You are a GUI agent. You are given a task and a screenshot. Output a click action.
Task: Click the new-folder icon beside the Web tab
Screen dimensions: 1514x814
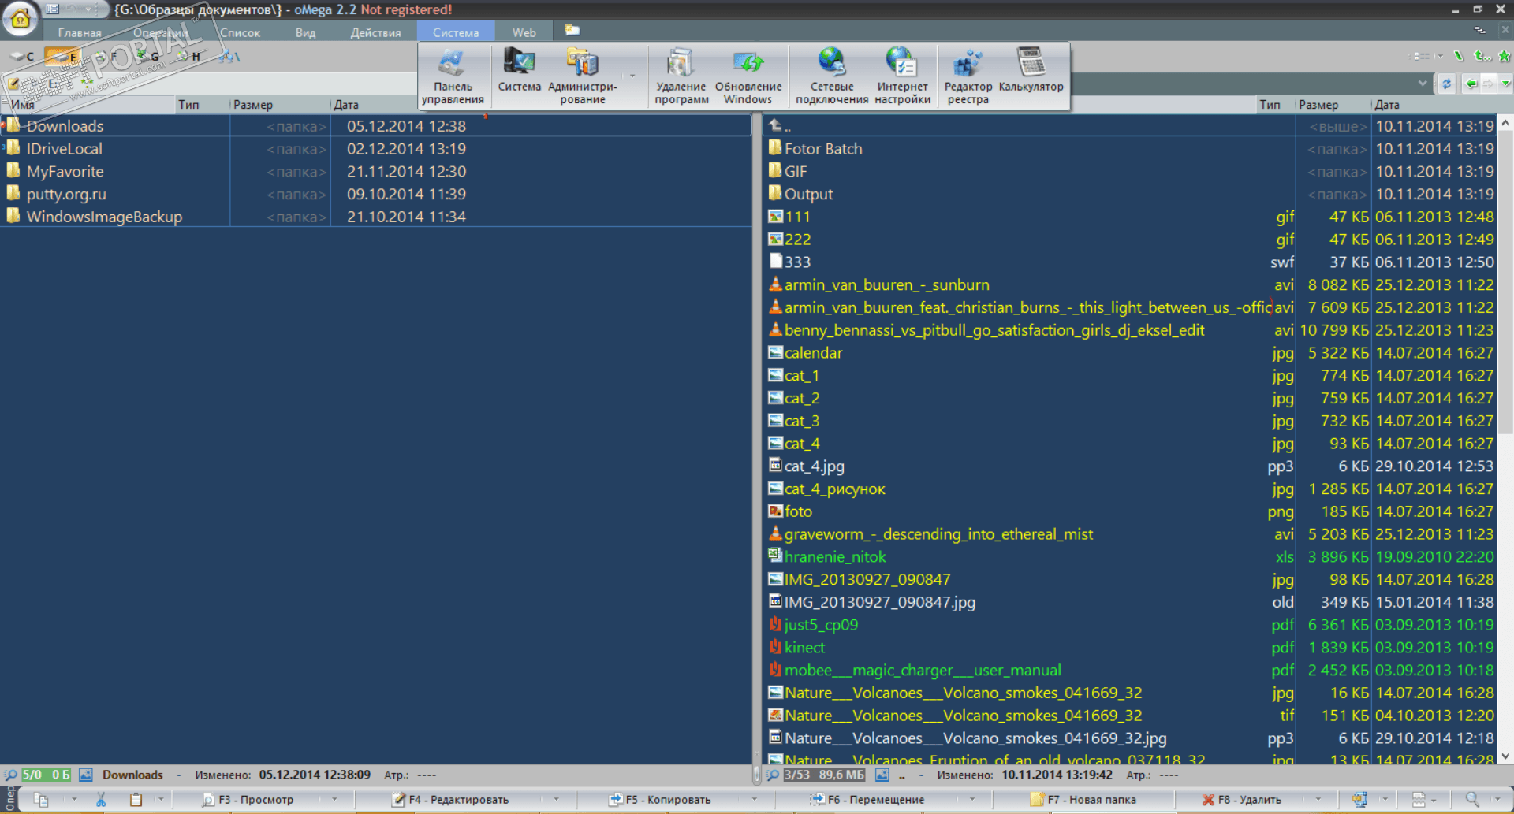click(572, 31)
